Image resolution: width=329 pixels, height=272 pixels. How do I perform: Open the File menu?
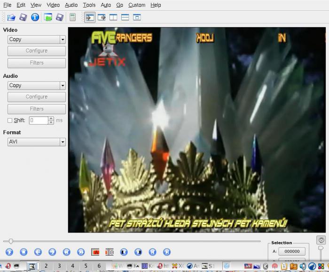[8, 5]
